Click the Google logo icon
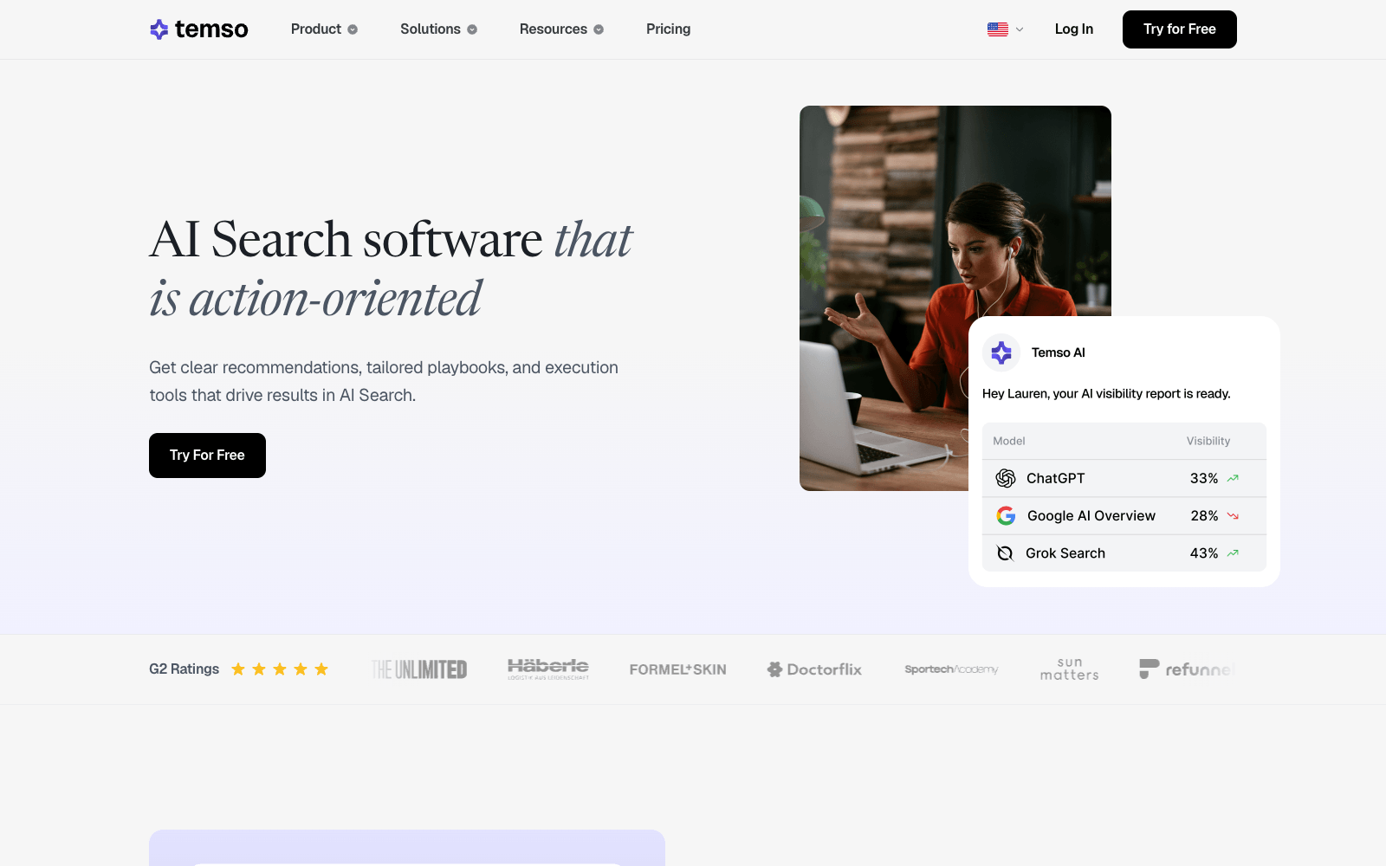1386x866 pixels. pos(1006,516)
